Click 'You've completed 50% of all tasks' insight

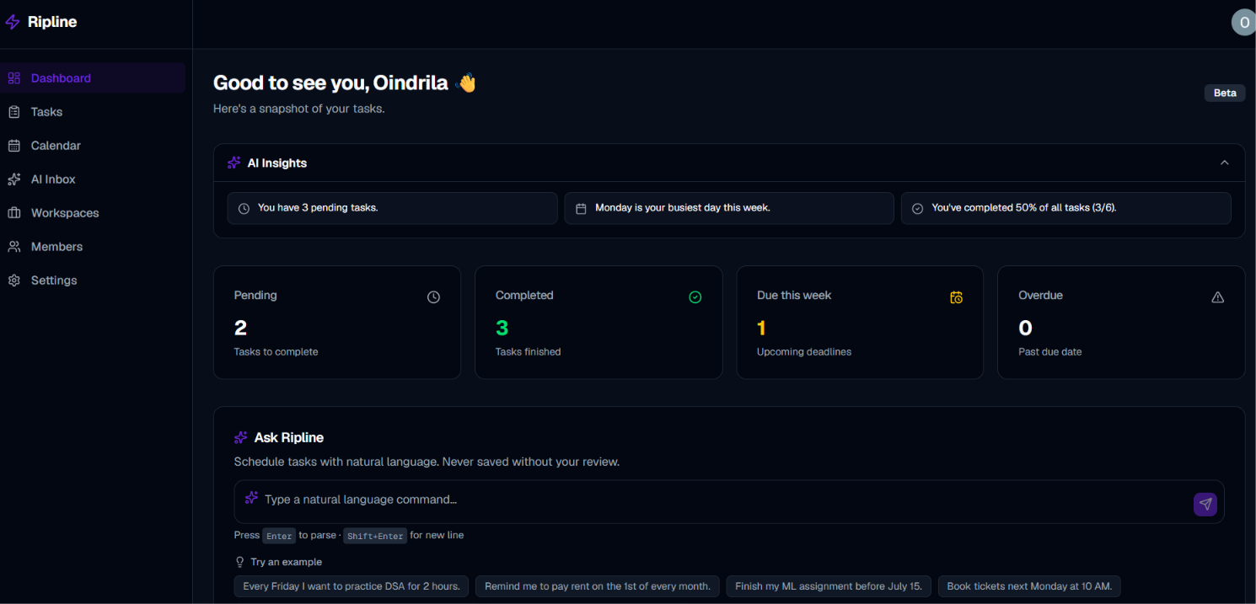[1065, 208]
